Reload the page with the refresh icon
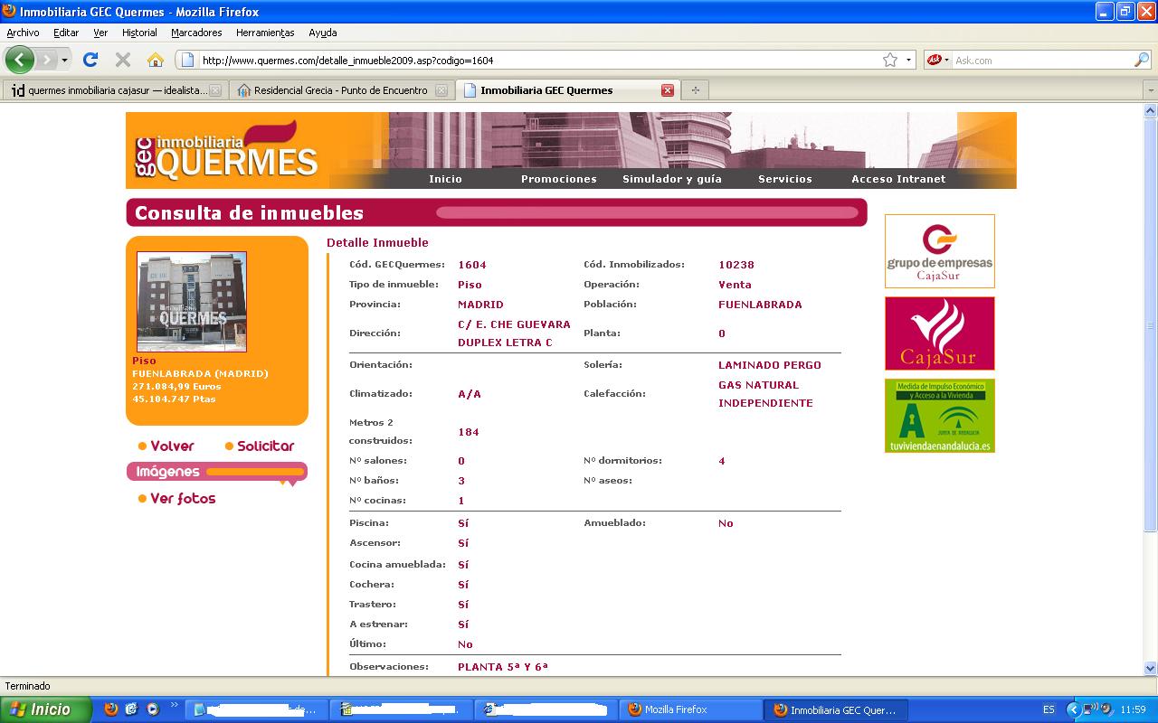 coord(90,61)
